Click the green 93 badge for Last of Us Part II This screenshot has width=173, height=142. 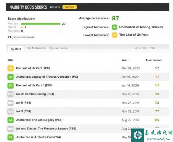10,86
